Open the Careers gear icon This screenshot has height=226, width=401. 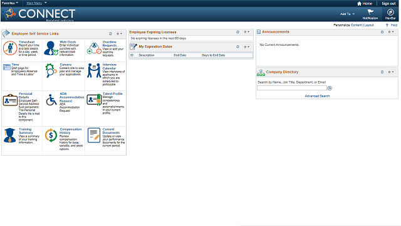(x=51, y=70)
